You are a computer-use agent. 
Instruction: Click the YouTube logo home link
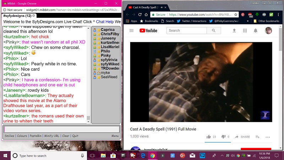pyautogui.click(x=148, y=31)
